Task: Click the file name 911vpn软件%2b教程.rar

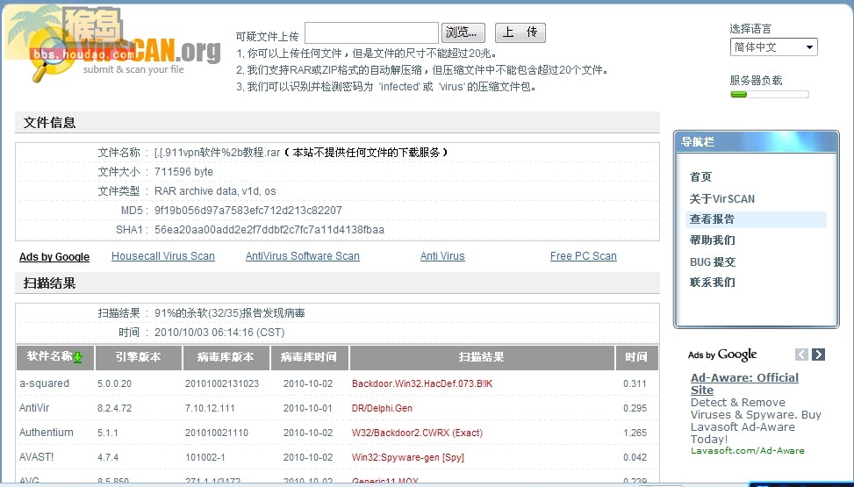Action: tap(217, 153)
